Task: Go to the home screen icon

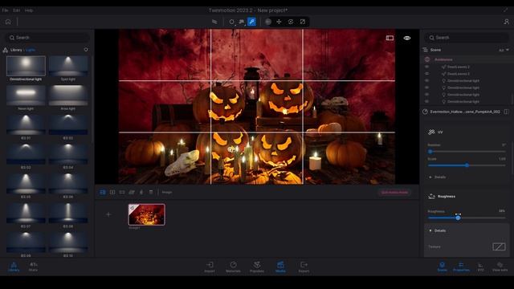Action: tap(8, 22)
